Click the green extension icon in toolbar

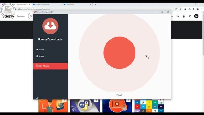coord(185,9)
